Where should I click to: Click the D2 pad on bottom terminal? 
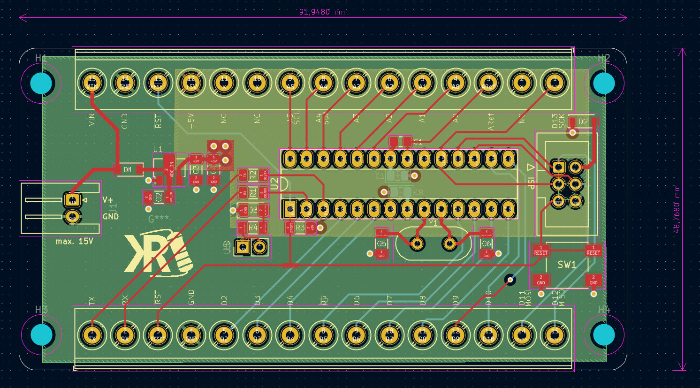click(x=224, y=335)
